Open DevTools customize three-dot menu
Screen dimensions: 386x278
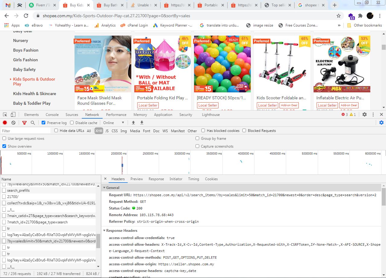pos(373,114)
